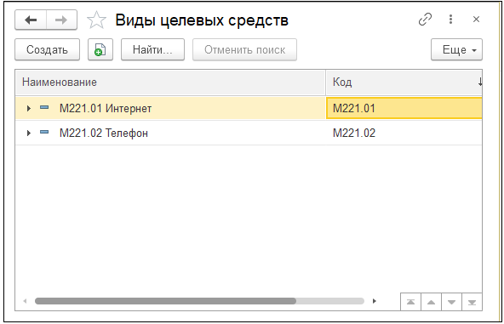
Task: Copy link using the chain icon
Action: coord(425,20)
